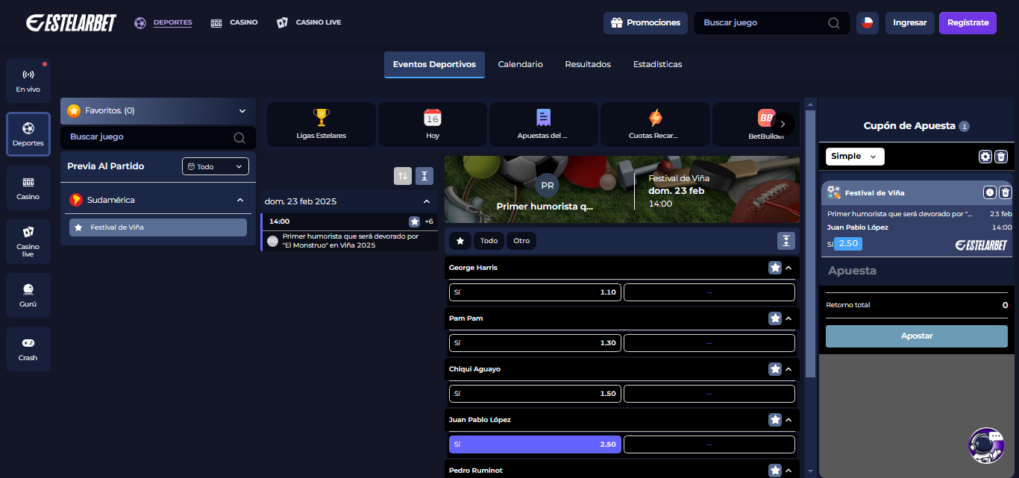Open the Promociones button
This screenshot has width=1019, height=478.
(x=645, y=23)
